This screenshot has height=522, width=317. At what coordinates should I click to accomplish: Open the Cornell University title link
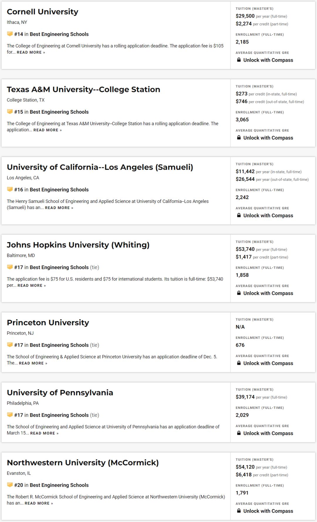[43, 12]
